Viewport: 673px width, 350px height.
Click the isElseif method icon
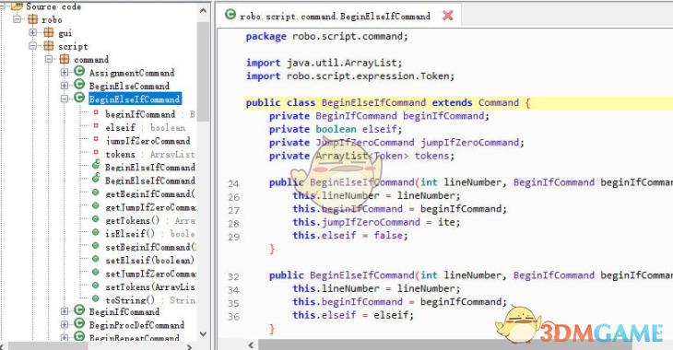pos(96,232)
